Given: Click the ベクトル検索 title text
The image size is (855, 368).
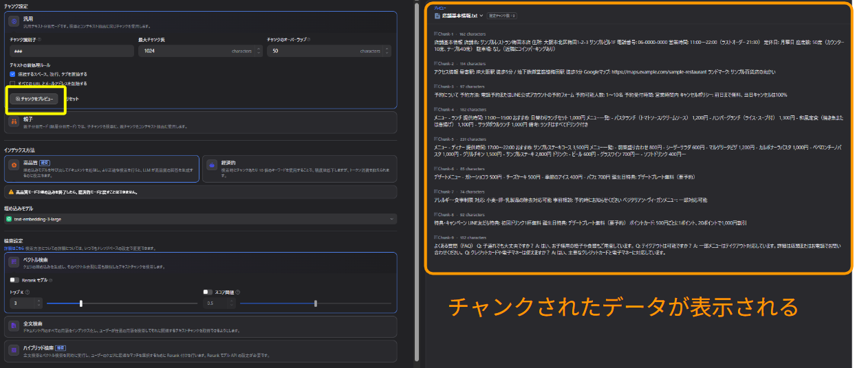Looking at the screenshot, I should (x=36, y=262).
